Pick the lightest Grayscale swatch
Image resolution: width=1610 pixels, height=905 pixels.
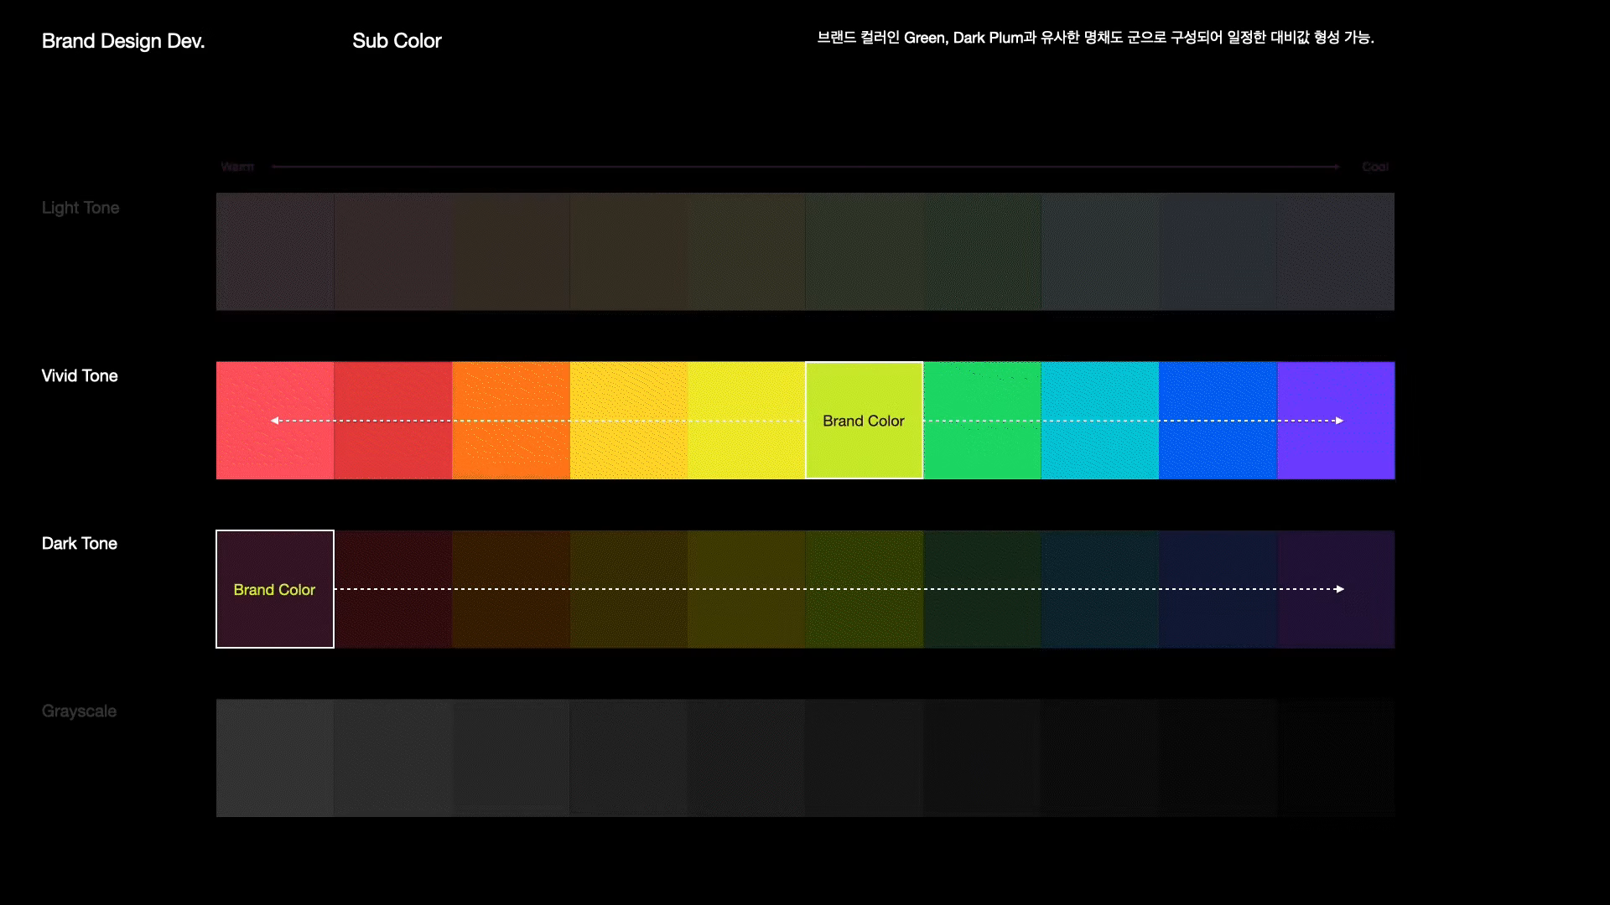point(275,758)
